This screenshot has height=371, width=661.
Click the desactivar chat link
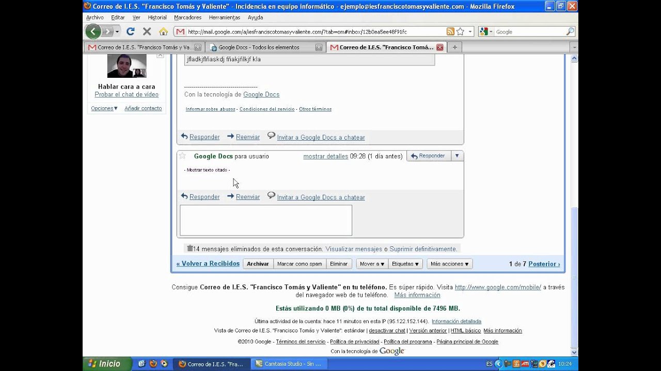[x=387, y=331]
